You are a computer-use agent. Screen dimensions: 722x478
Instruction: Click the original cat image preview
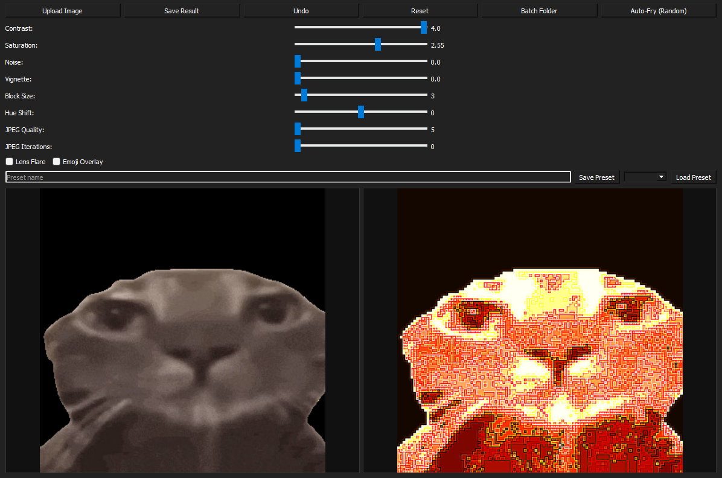pyautogui.click(x=182, y=330)
